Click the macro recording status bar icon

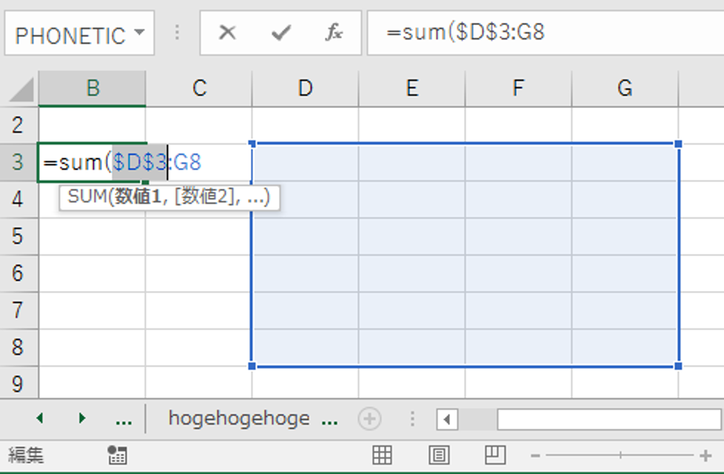(x=117, y=455)
